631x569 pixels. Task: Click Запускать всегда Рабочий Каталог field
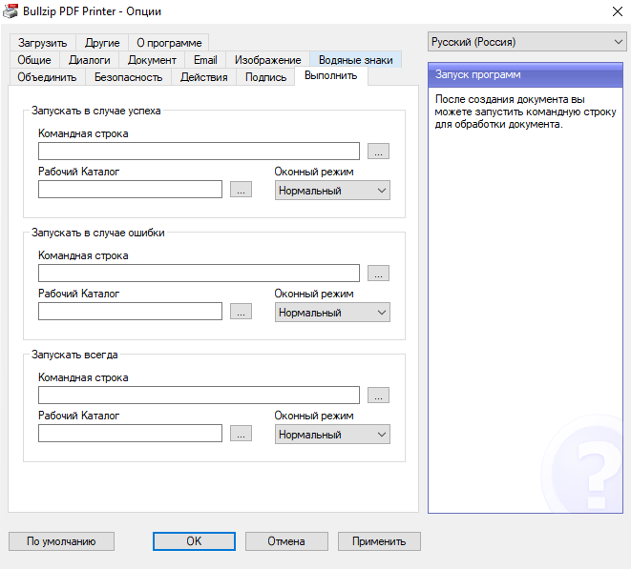pyautogui.click(x=130, y=434)
